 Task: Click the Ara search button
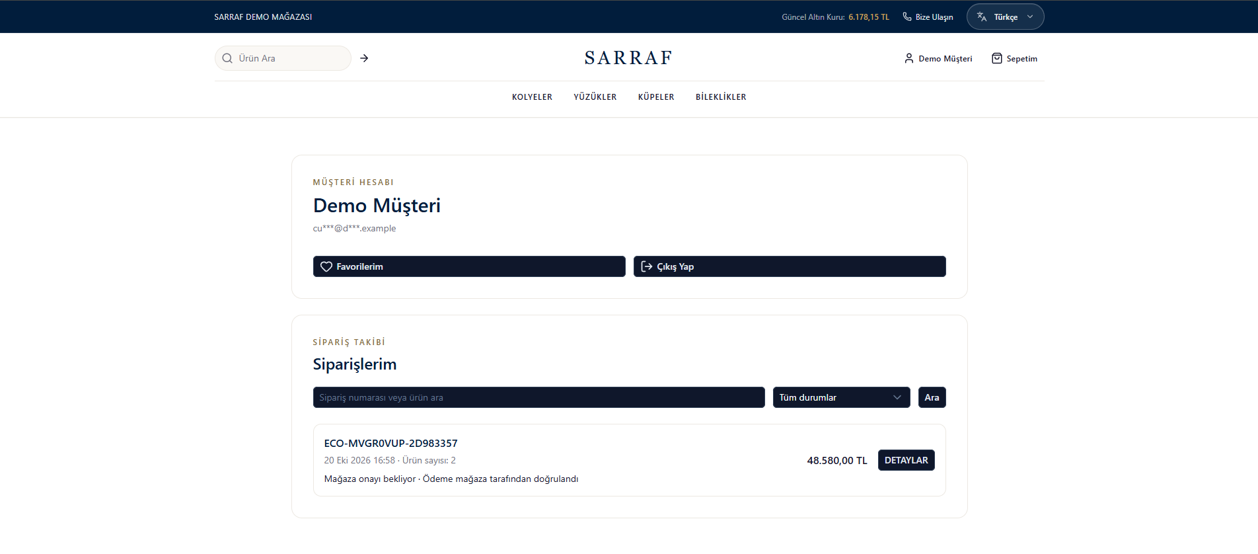tap(932, 397)
